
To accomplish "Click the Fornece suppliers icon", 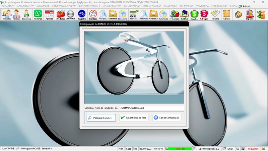I will point(16,15).
